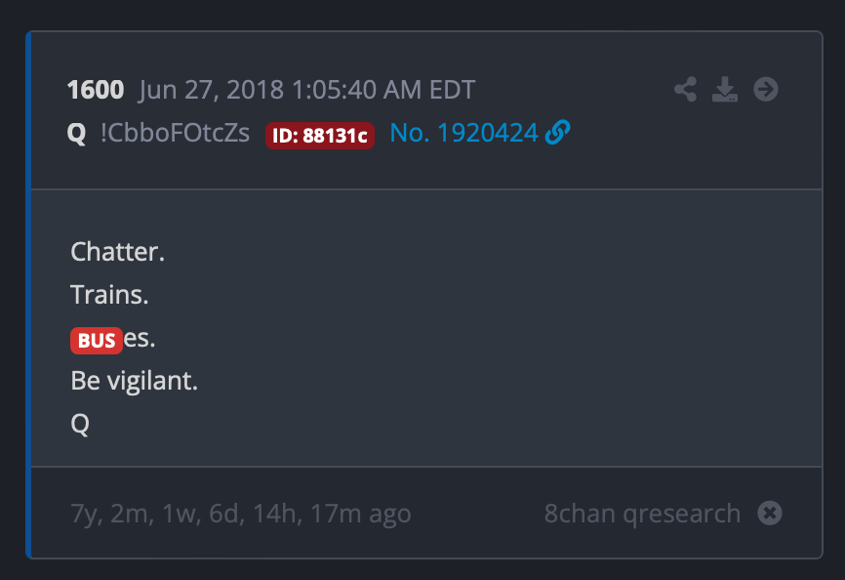Click the 8chan qresearch board label
The height and width of the screenshot is (580, 845).
point(642,513)
